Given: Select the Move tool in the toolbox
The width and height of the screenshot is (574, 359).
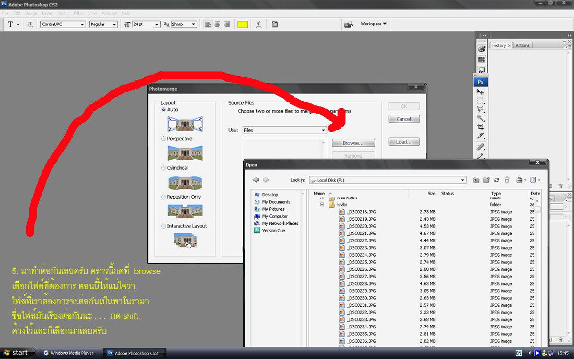Looking at the screenshot, I should point(480,91).
